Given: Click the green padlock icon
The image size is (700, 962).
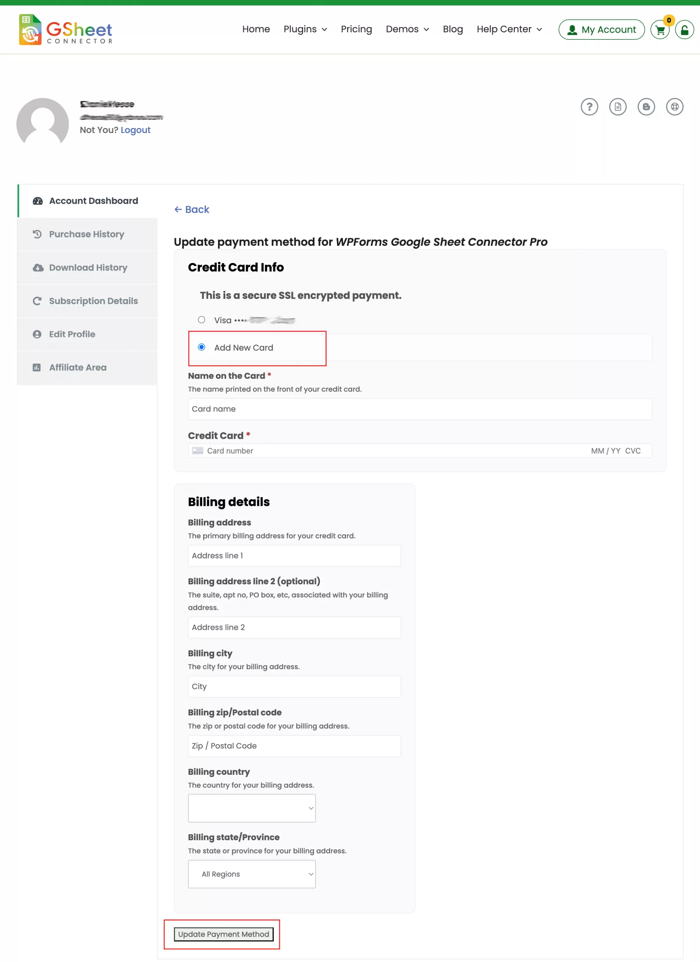Looking at the screenshot, I should tap(684, 30).
